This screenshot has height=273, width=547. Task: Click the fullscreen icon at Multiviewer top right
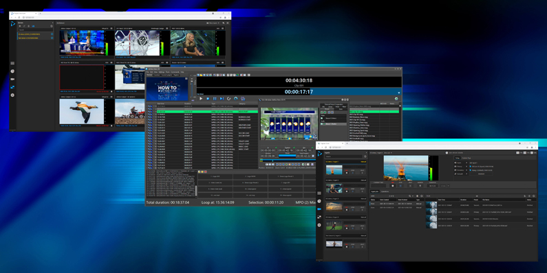pos(228,23)
